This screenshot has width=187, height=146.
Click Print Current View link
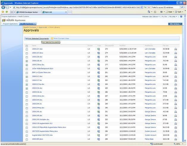61,39
